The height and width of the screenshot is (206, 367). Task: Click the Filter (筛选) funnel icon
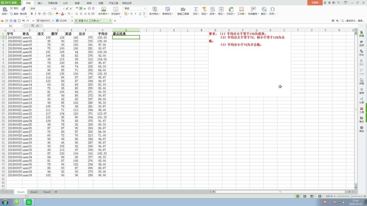tap(204, 9)
